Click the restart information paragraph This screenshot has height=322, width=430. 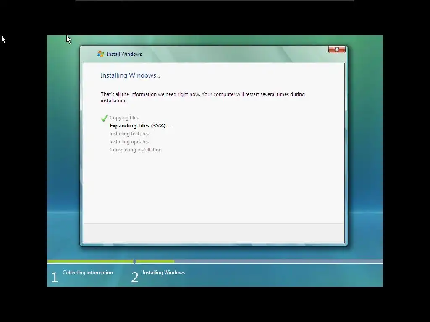(203, 97)
